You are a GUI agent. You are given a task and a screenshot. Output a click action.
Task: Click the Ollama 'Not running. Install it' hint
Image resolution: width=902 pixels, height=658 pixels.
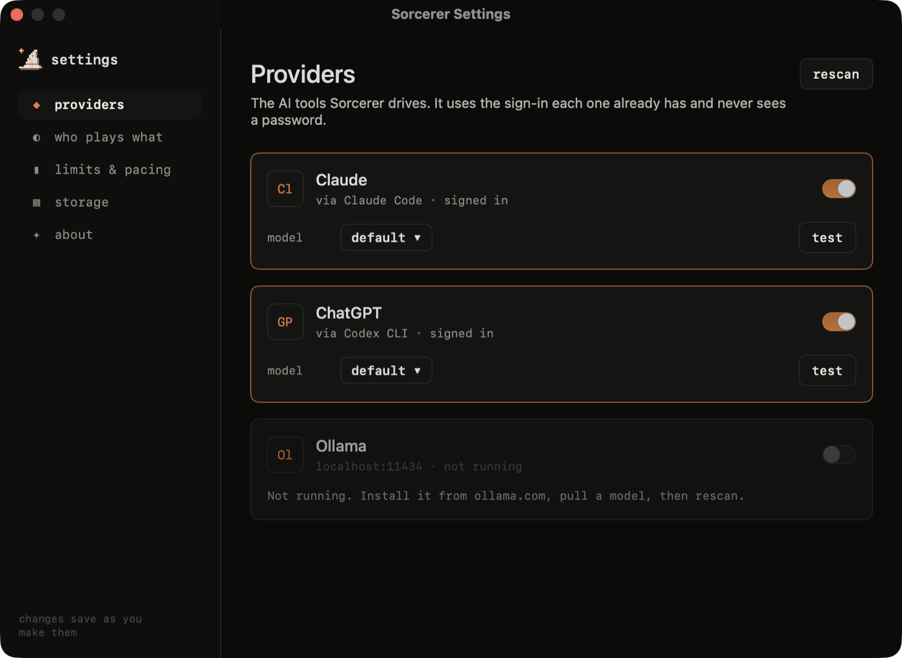(506, 496)
